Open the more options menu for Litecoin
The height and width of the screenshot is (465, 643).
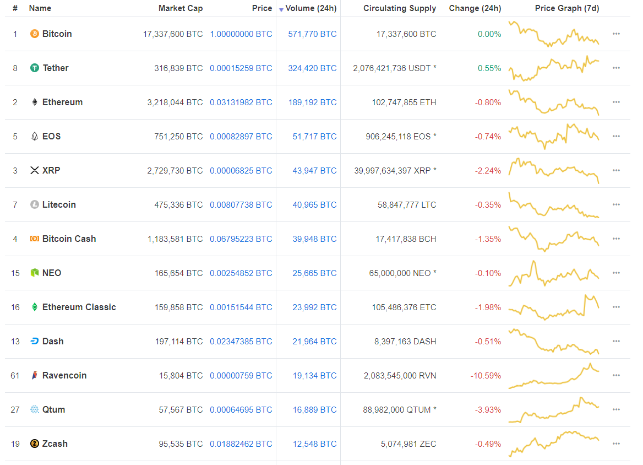[x=616, y=204]
